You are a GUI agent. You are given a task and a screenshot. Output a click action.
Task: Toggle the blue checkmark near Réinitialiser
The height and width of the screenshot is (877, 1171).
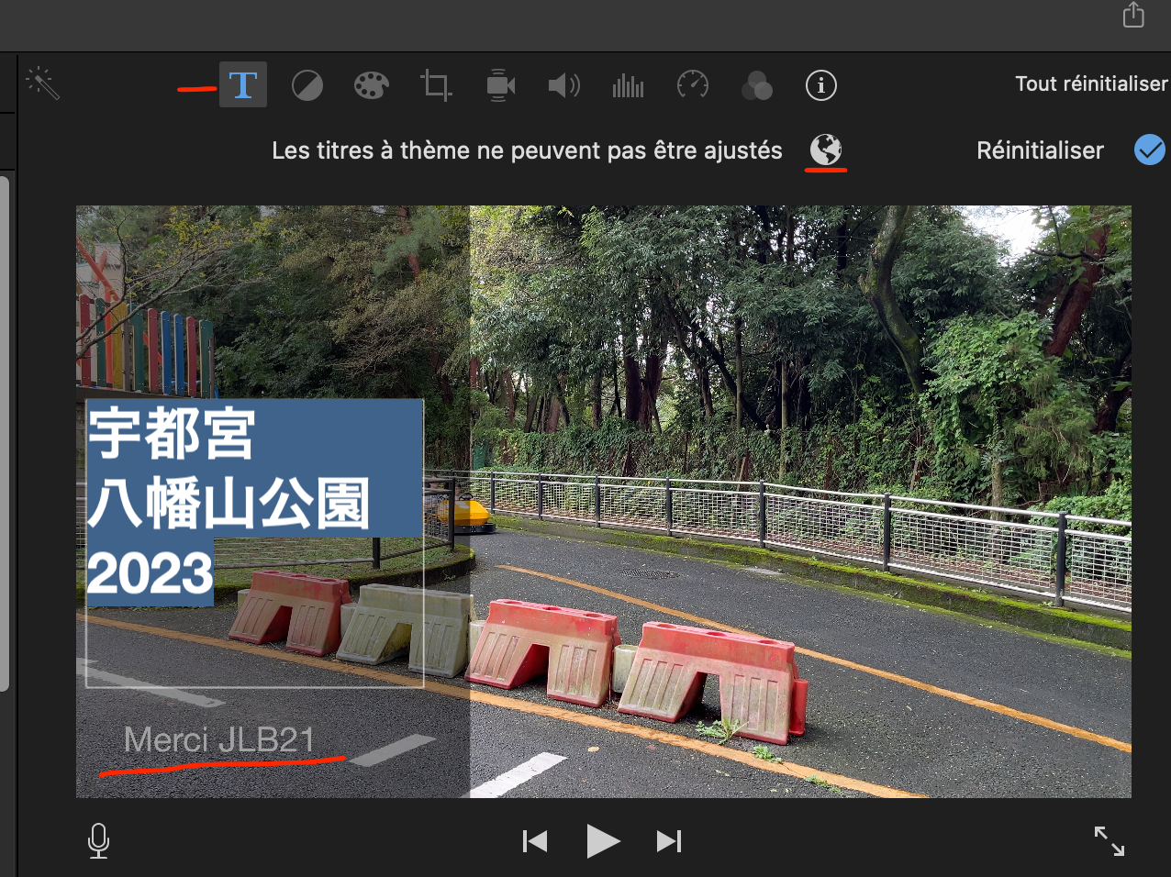pyautogui.click(x=1149, y=150)
